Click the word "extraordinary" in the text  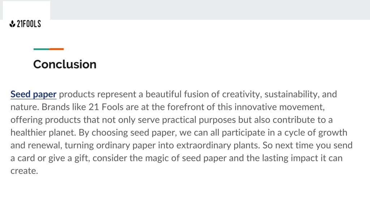pos(204,145)
